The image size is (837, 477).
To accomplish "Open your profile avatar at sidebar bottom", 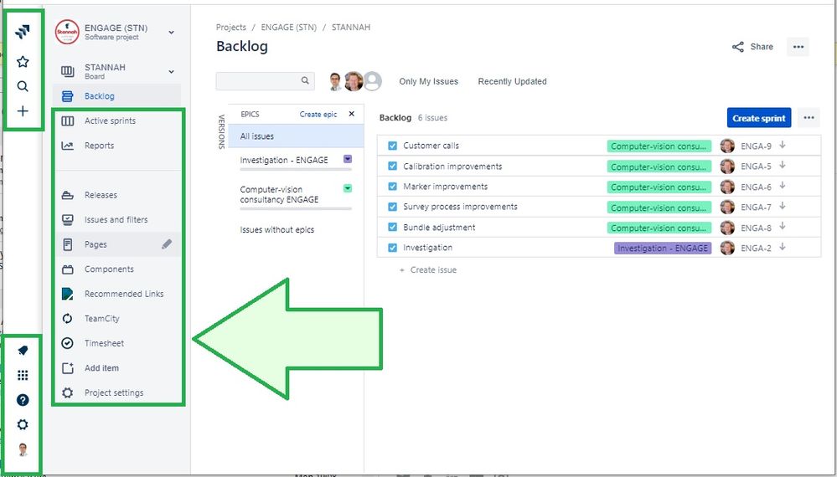I will (23, 449).
